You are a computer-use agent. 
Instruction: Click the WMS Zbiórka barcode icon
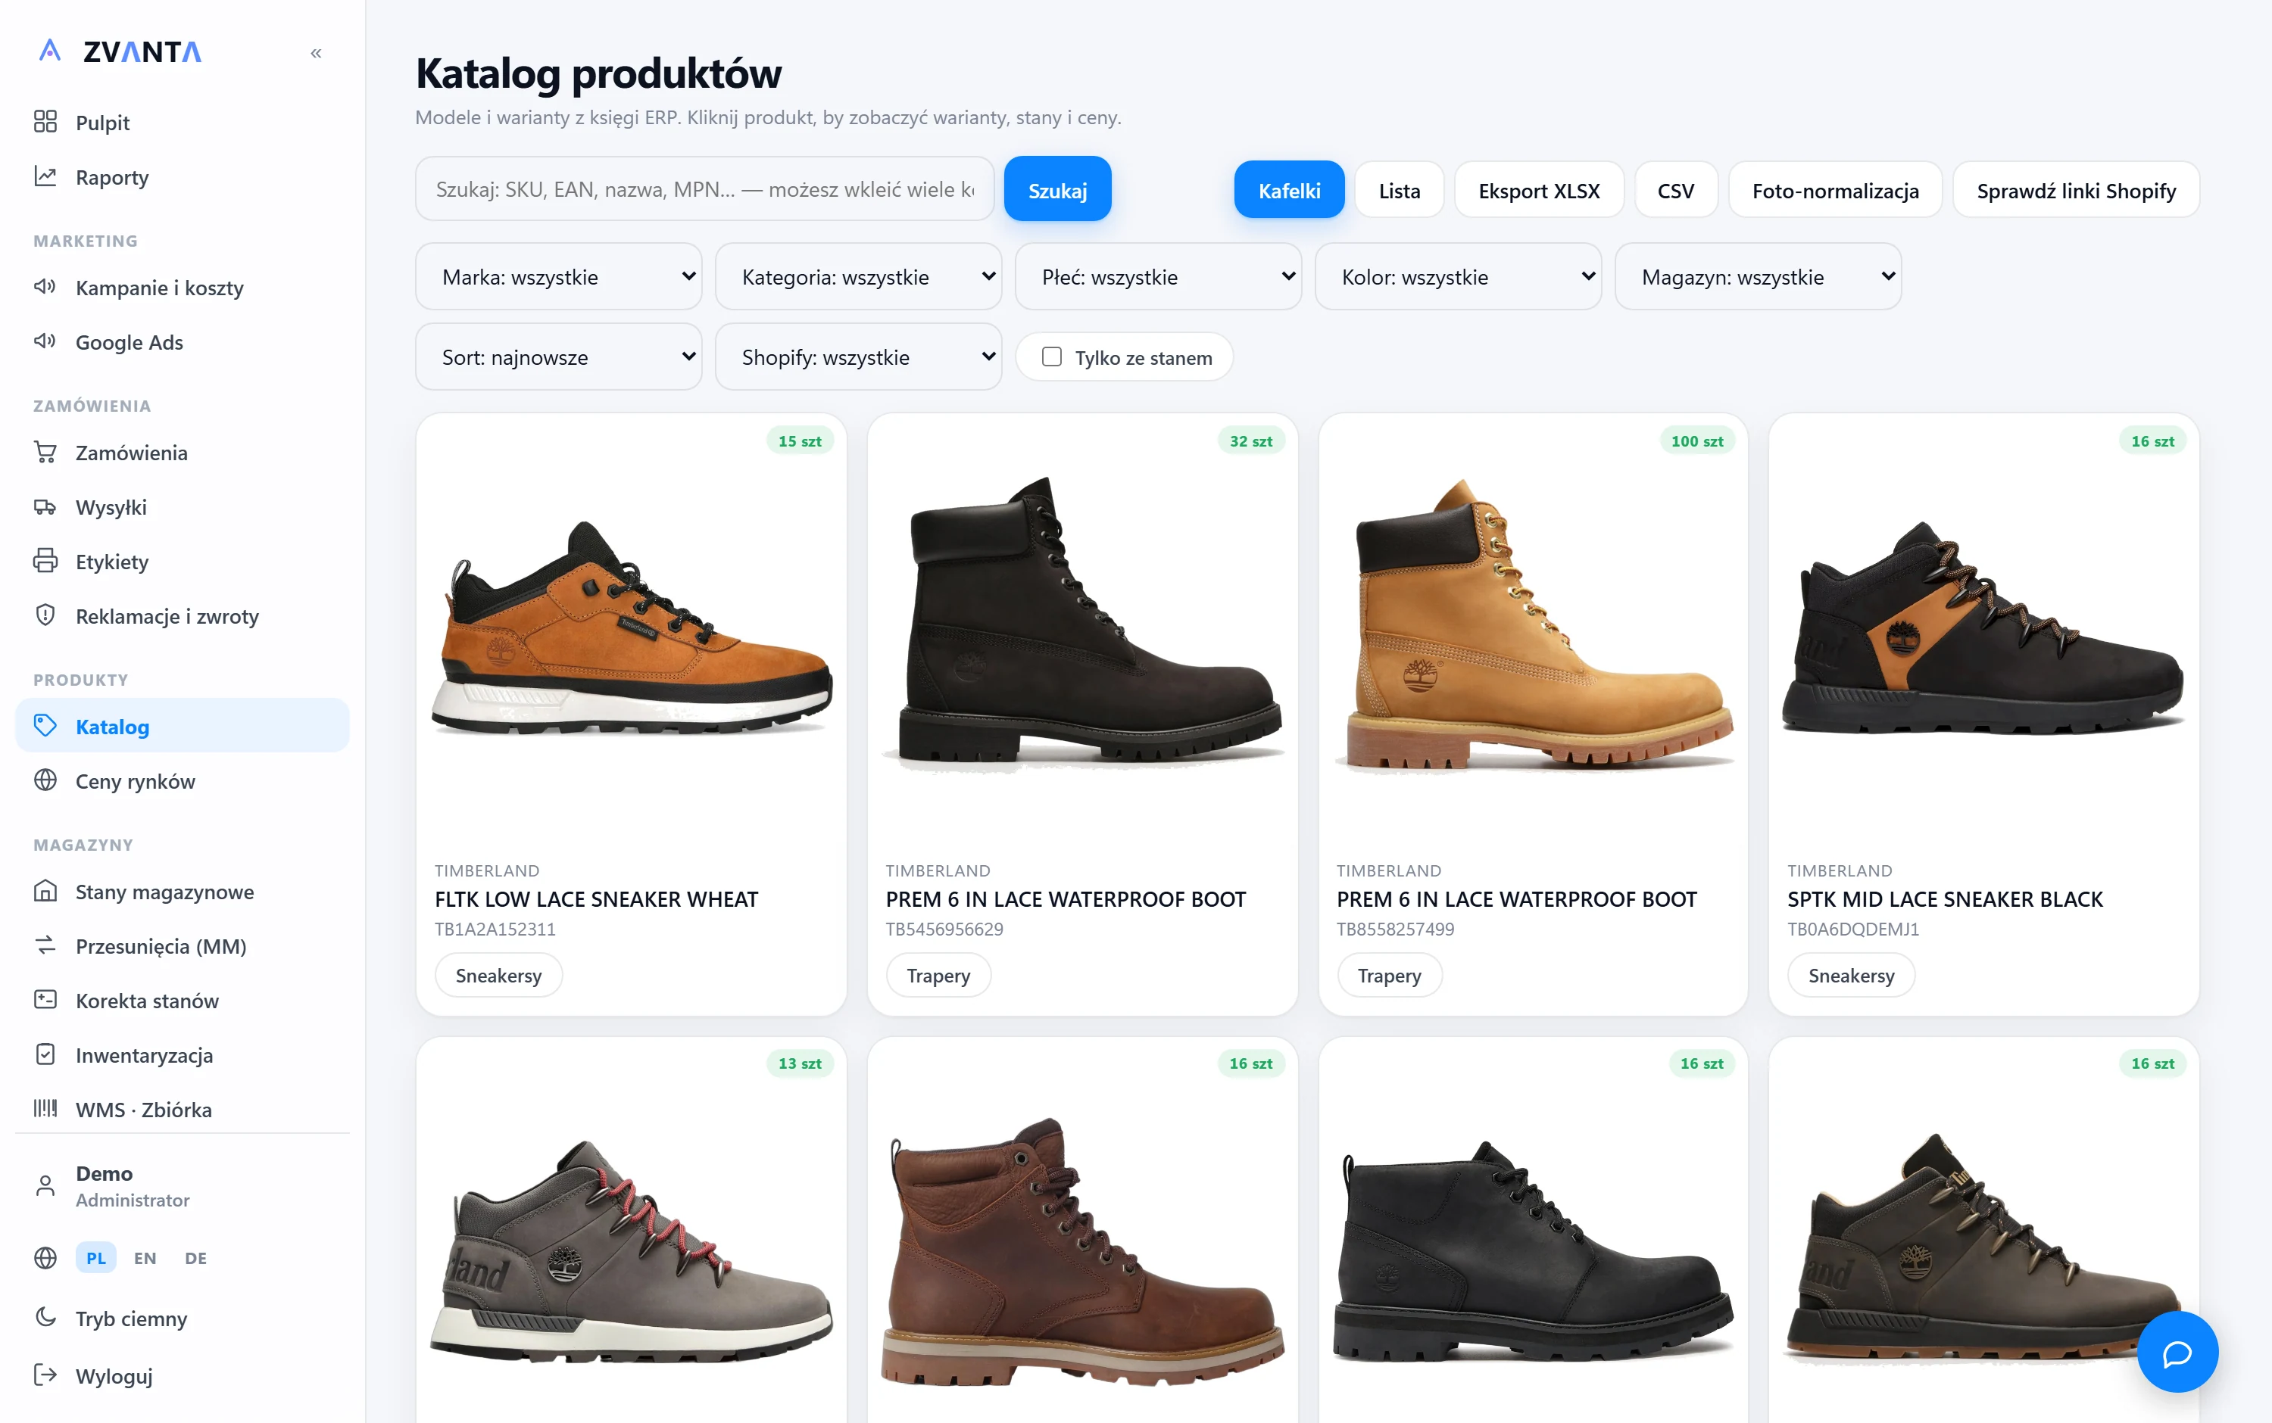click(x=45, y=1109)
